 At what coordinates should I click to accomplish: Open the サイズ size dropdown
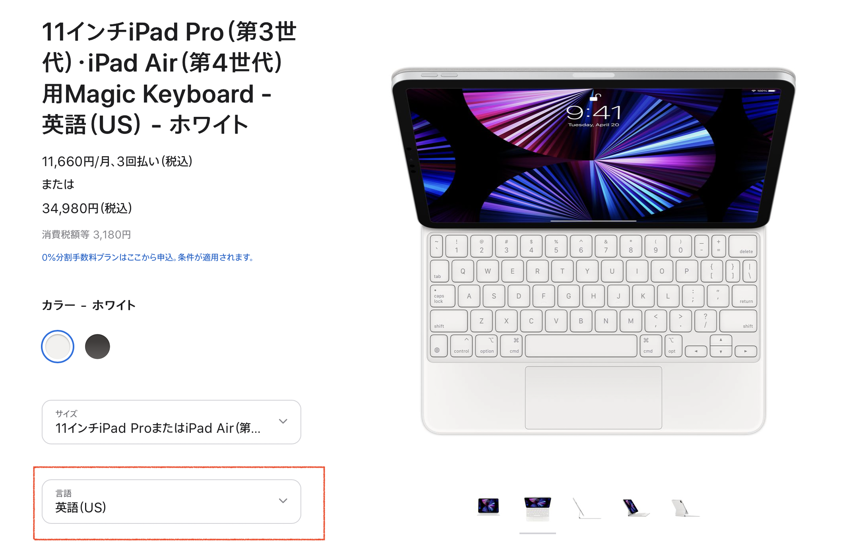click(x=171, y=422)
